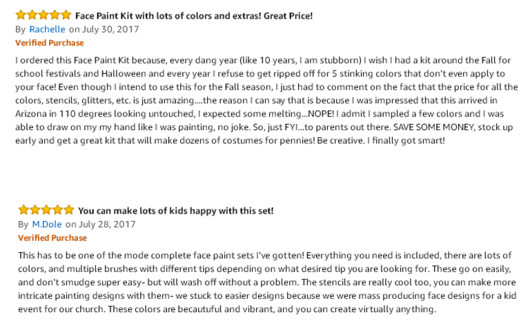Open reviewer profile link Rachelle
The image size is (530, 332).
coord(47,30)
